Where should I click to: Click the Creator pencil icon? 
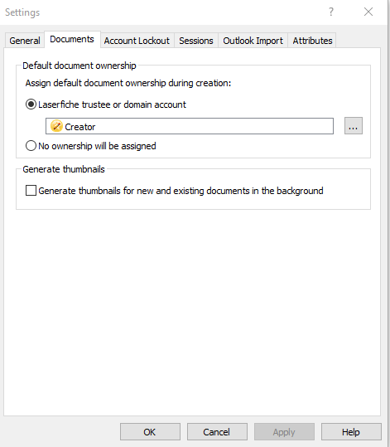tap(56, 126)
